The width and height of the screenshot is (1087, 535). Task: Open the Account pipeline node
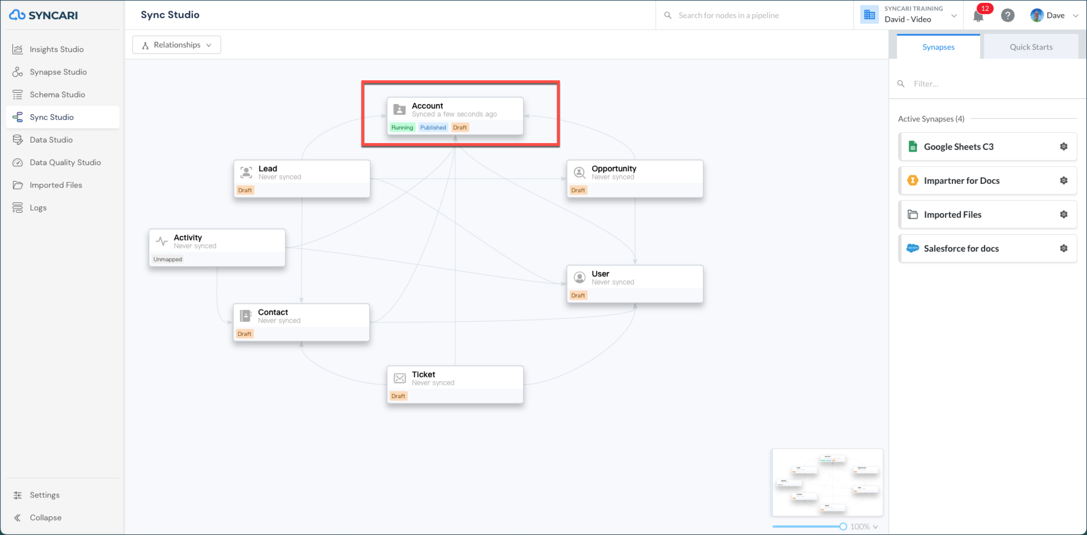[x=455, y=116]
